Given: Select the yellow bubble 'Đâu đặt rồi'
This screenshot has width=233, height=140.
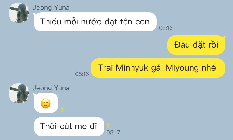Looking at the screenshot, I should (x=196, y=45).
